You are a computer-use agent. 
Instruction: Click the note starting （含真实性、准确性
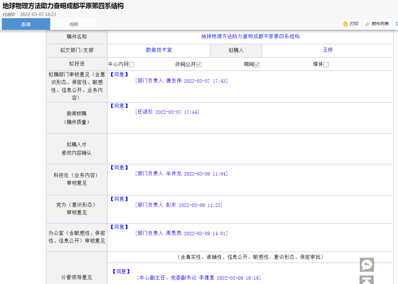pyautogui.click(x=250, y=257)
